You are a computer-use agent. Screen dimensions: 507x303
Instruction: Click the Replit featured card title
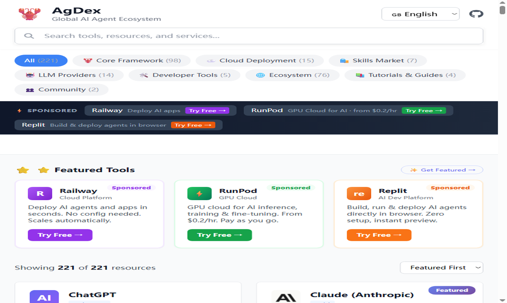coord(393,191)
